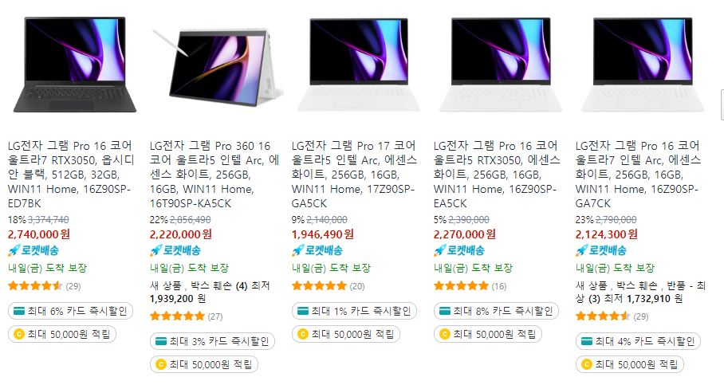
Task: Click the coin icon under the 6% card discount
Action: [19, 334]
